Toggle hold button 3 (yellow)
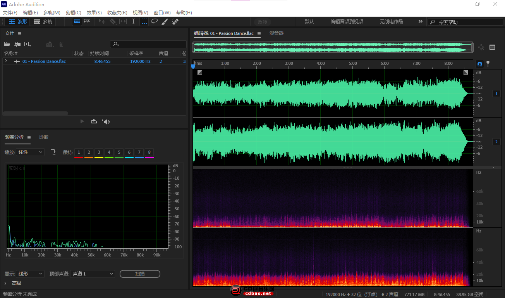 click(x=99, y=152)
